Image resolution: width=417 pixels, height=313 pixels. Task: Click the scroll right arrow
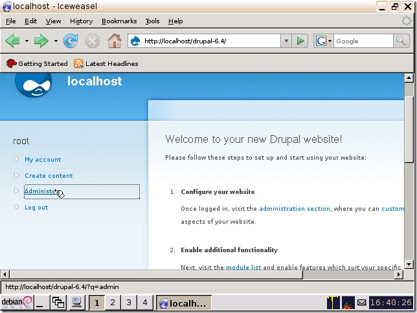(x=398, y=274)
